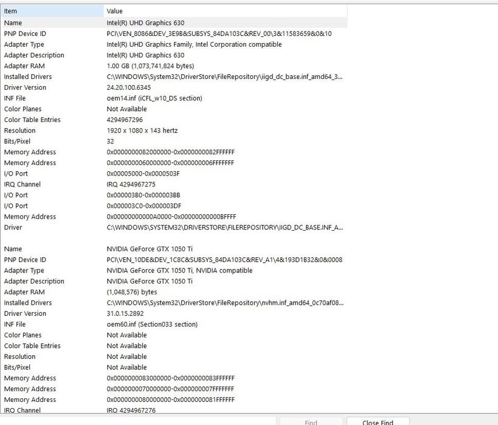498x425 pixels.
Task: Click the Find button
Action: (311, 422)
